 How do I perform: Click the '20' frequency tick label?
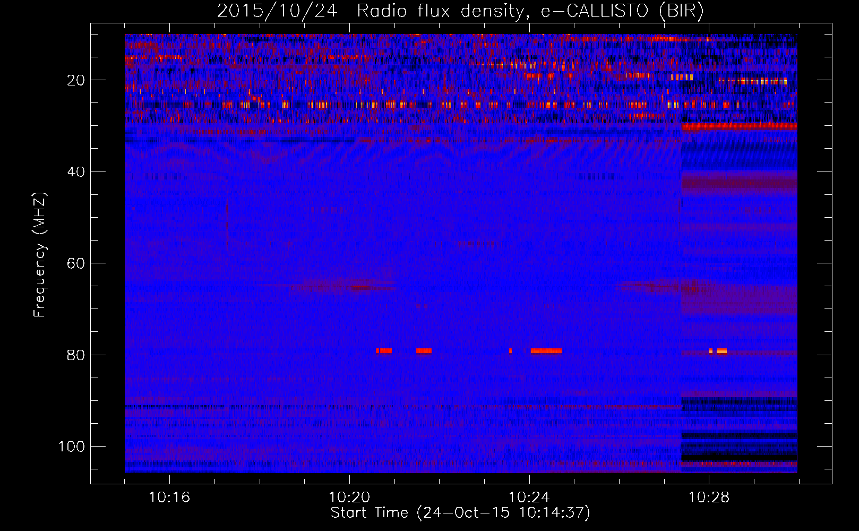(76, 80)
